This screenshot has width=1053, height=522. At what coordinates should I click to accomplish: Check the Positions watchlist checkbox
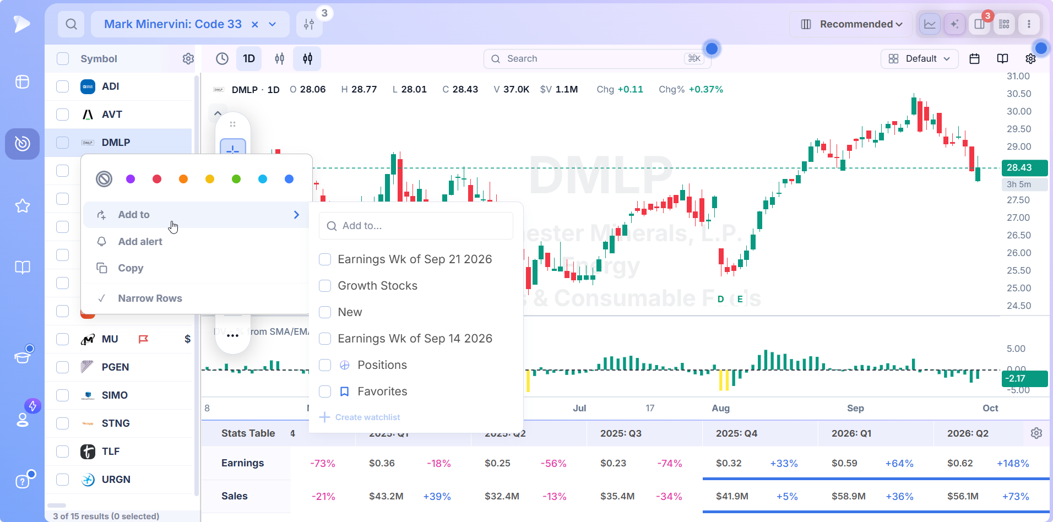[325, 365]
